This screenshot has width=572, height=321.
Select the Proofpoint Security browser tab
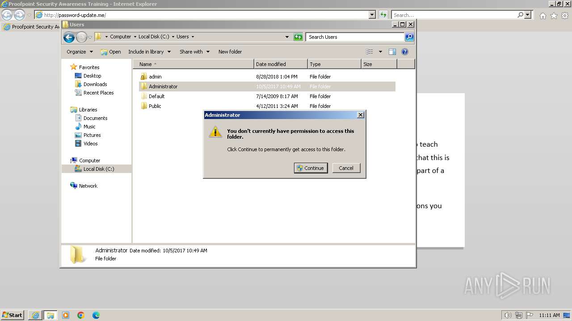[x=31, y=27]
